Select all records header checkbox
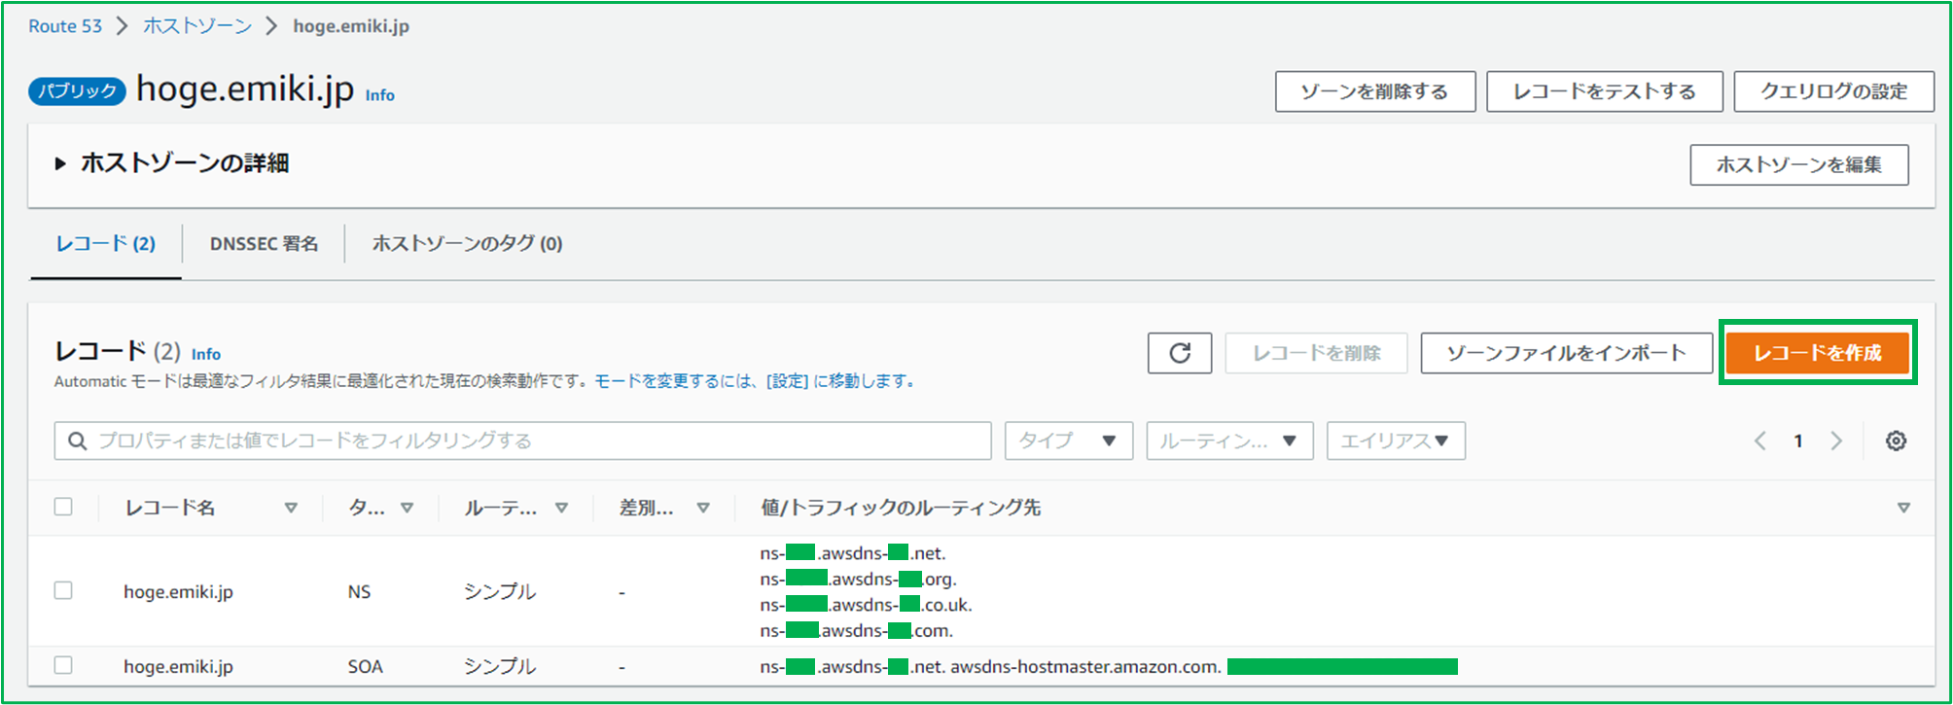This screenshot has height=705, width=1953. [63, 507]
